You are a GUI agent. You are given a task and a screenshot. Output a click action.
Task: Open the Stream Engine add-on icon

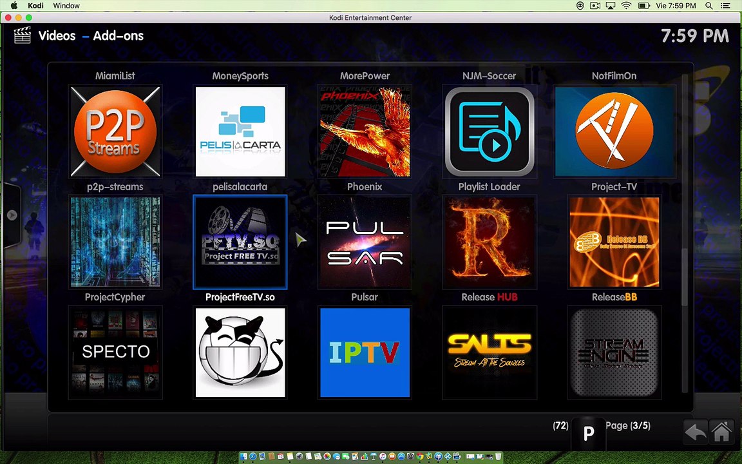614,353
